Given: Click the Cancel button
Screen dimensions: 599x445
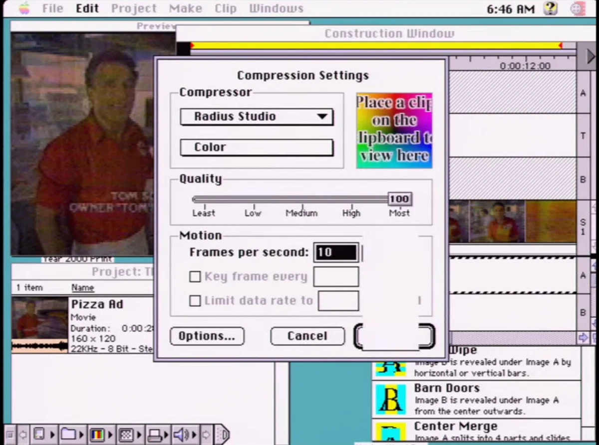Looking at the screenshot, I should [307, 336].
